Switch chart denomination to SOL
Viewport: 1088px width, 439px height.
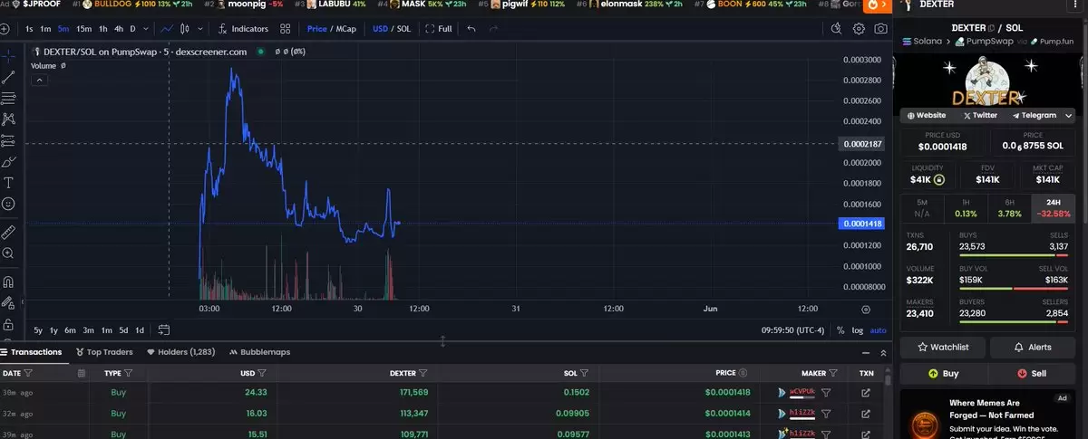point(403,29)
